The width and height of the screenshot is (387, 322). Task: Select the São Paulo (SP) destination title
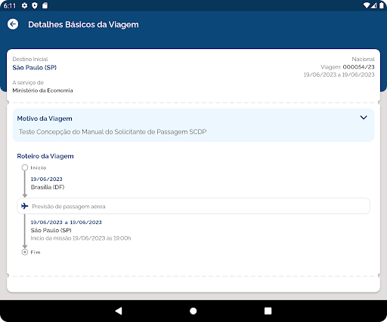point(35,67)
